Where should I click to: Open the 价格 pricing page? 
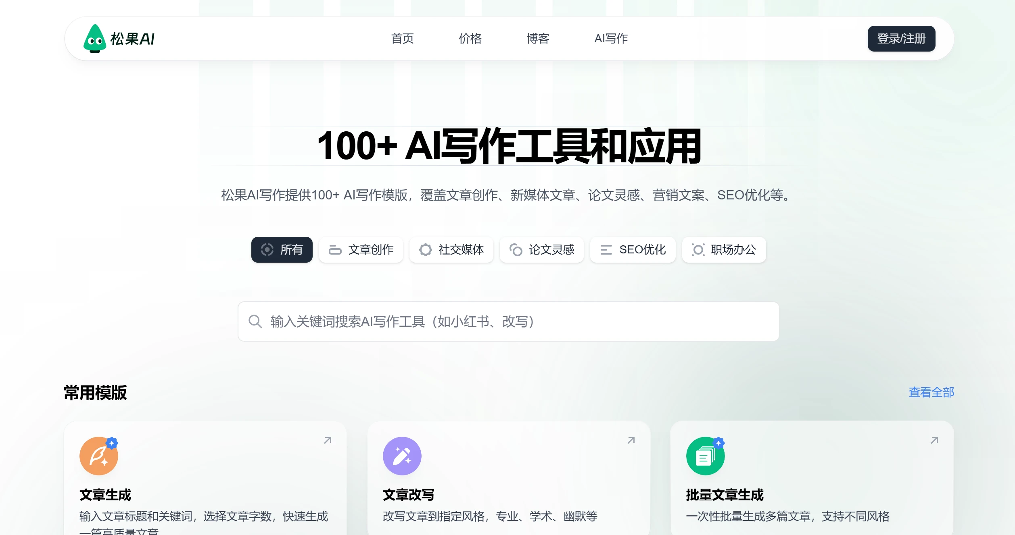(470, 39)
